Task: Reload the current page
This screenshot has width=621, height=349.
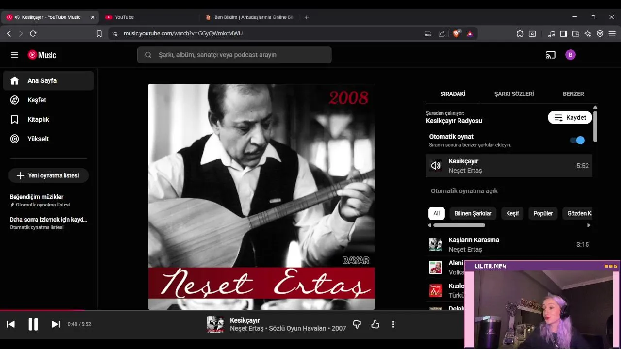Action: pyautogui.click(x=33, y=33)
